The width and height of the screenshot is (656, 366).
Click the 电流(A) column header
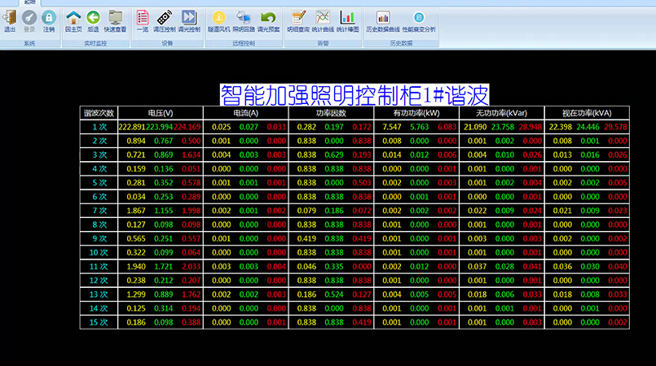pos(246,113)
